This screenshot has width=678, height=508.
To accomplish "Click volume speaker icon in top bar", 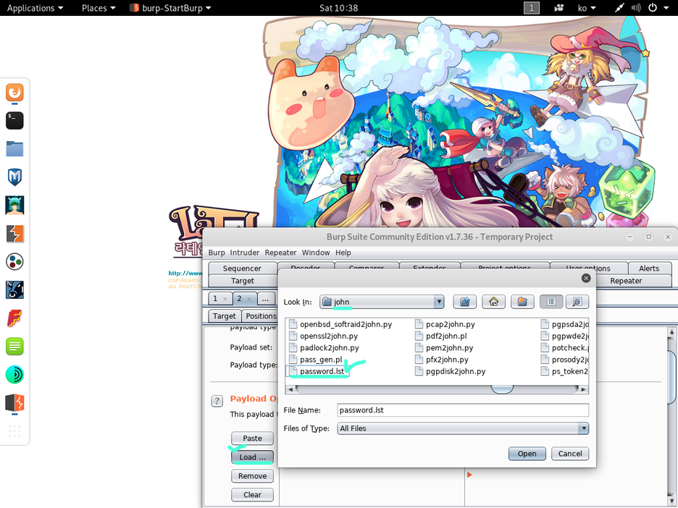I will tap(636, 8).
